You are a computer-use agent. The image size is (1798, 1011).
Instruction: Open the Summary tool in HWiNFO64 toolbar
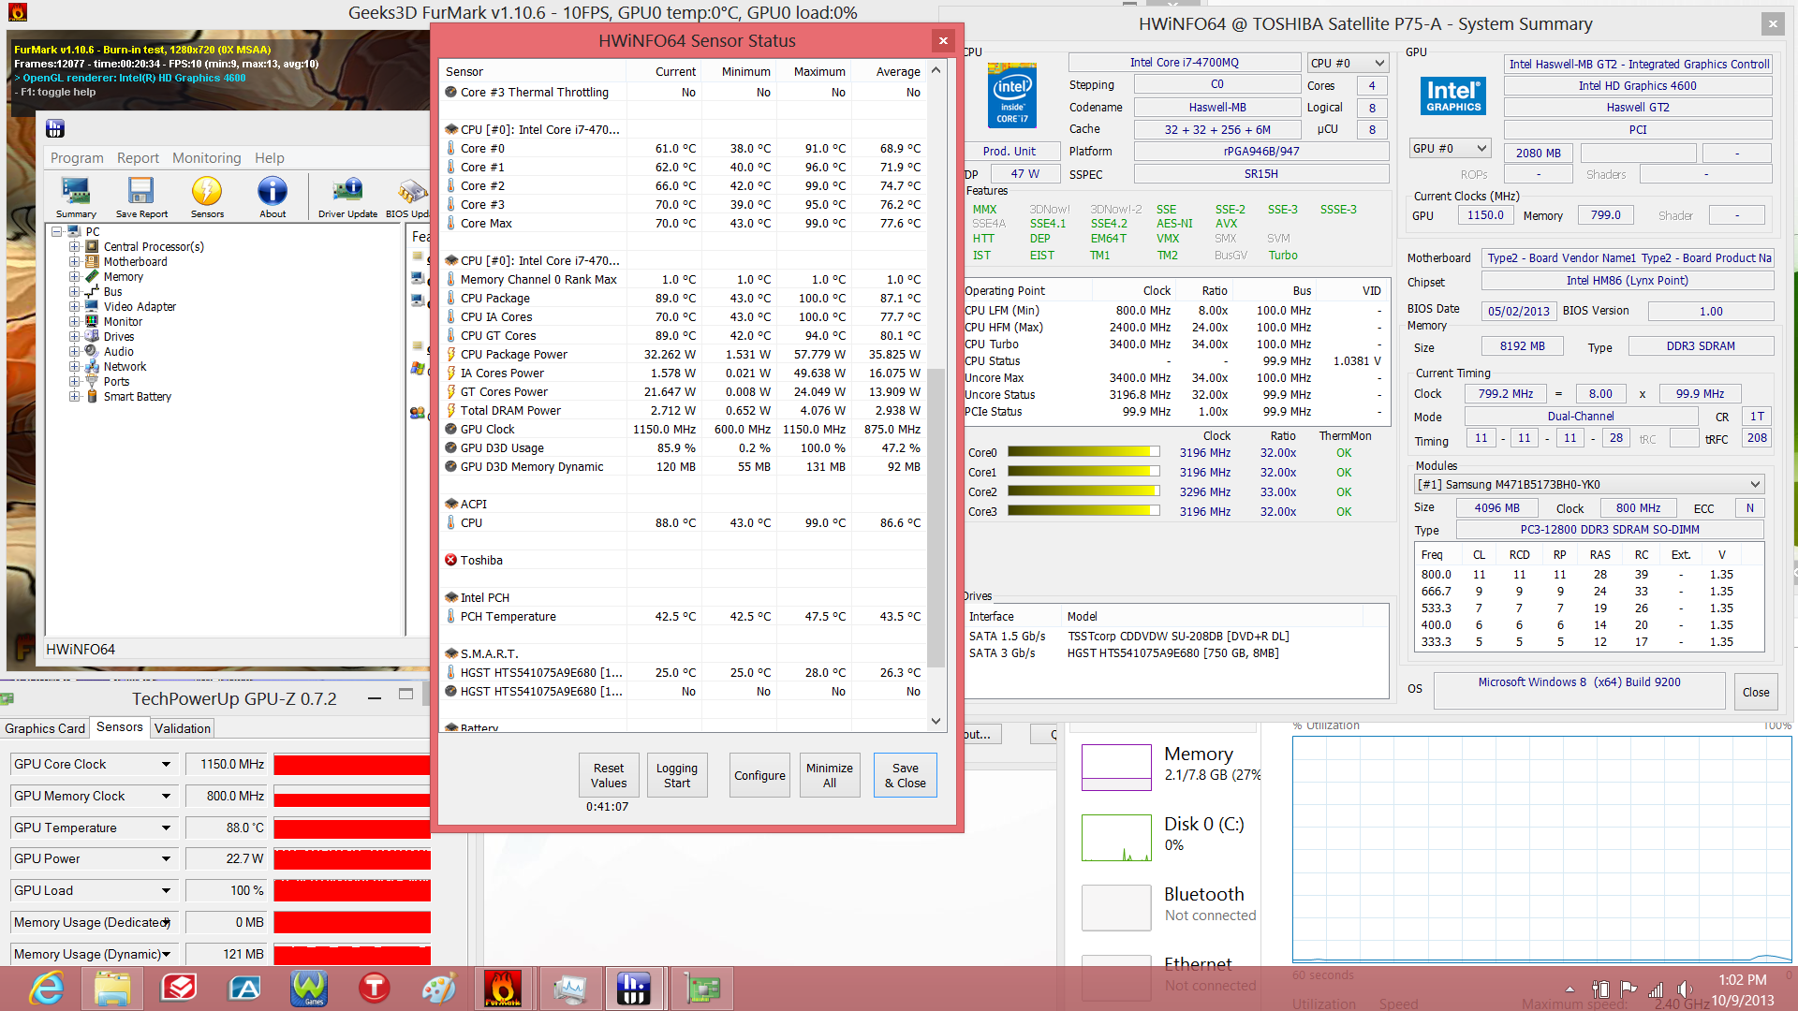pyautogui.click(x=76, y=198)
